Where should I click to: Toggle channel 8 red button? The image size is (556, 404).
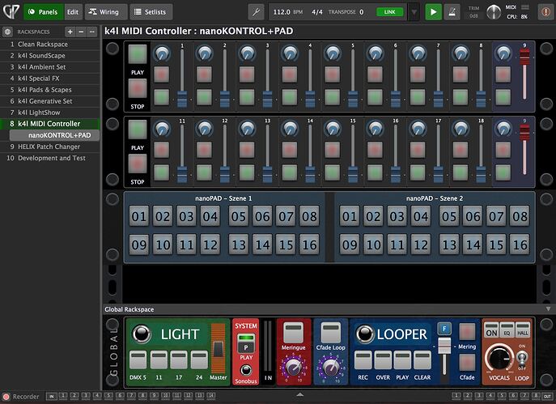coord(461,74)
